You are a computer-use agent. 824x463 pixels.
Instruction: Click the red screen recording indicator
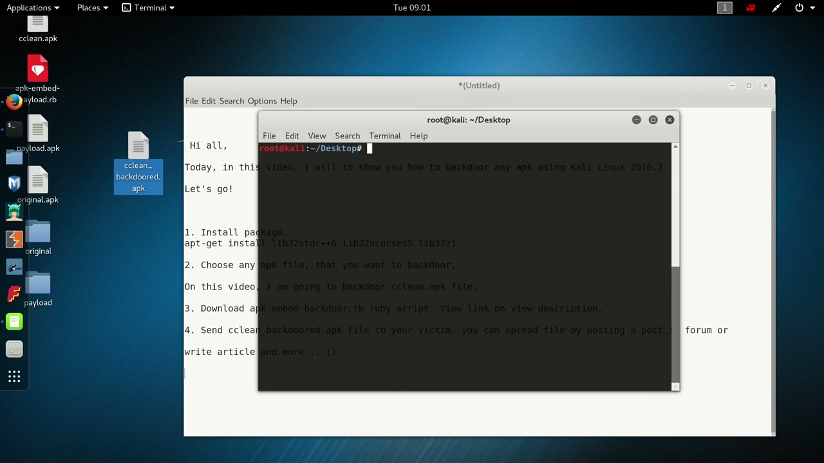coord(751,8)
